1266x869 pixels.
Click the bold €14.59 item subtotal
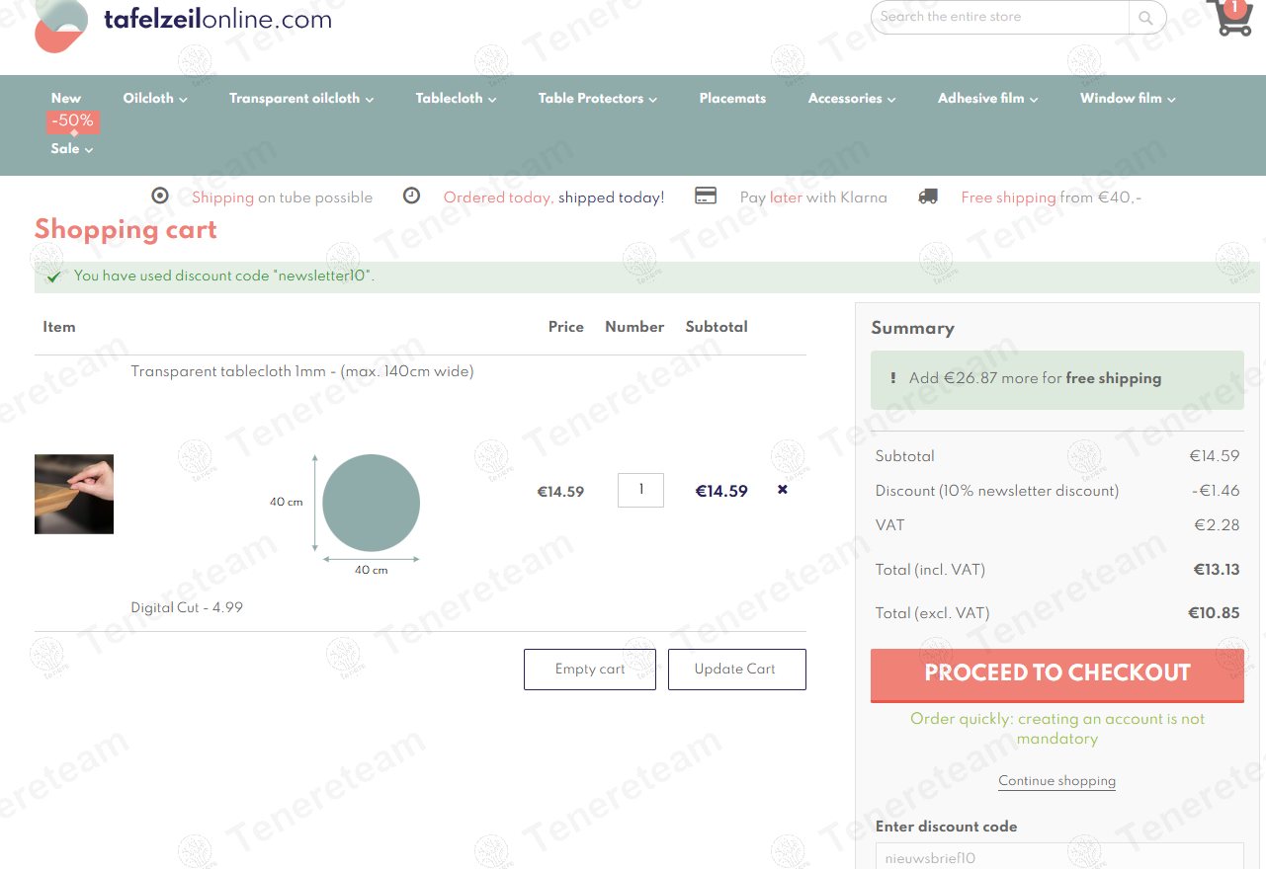[x=721, y=491]
